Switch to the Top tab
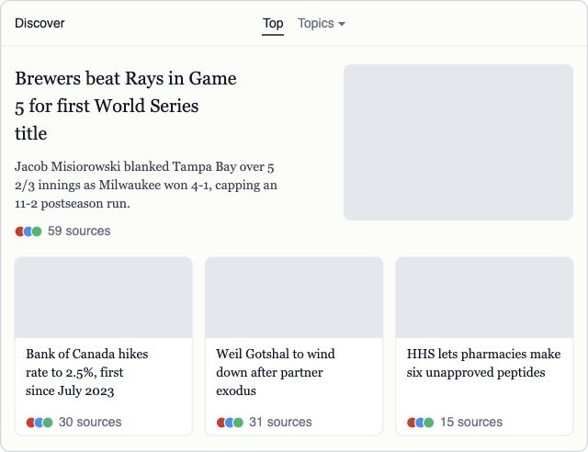The image size is (588, 452). click(273, 23)
